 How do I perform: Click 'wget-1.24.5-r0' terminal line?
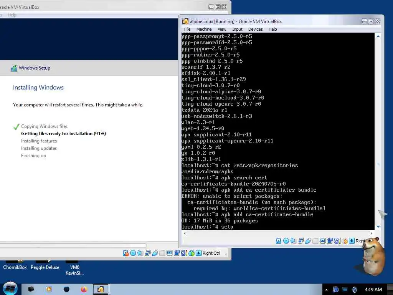(203, 128)
